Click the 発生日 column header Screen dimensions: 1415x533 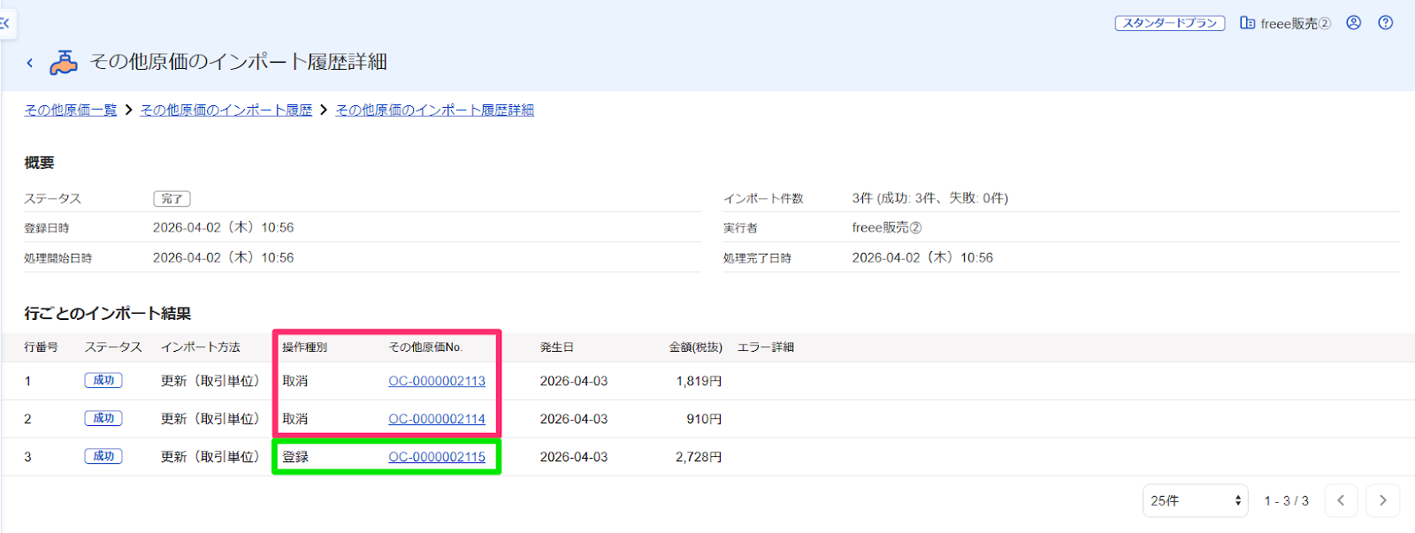click(x=557, y=347)
